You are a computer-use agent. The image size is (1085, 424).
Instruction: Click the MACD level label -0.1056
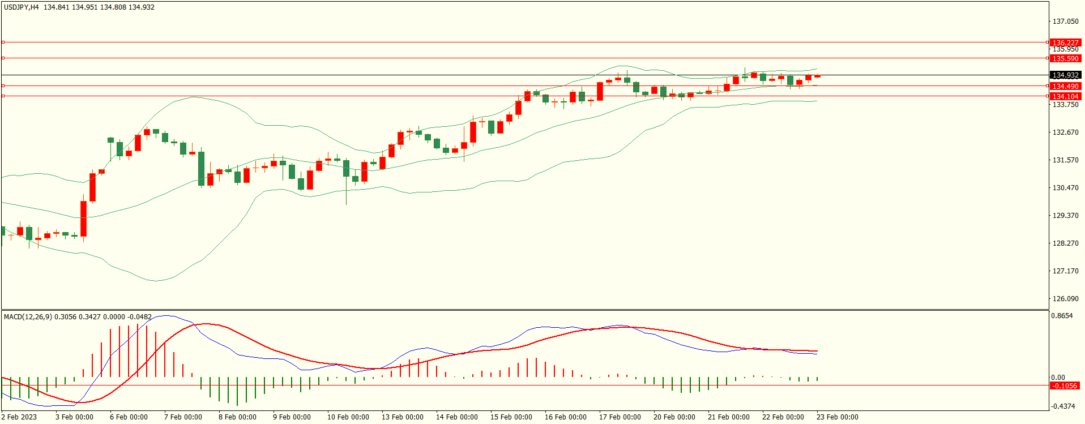tap(1065, 386)
